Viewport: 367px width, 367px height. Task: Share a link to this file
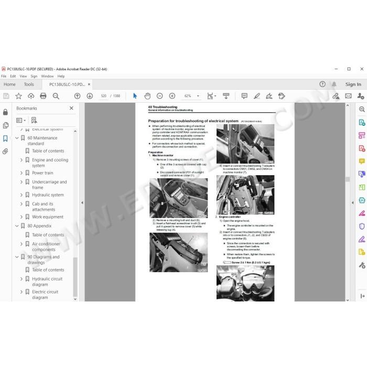point(336,96)
